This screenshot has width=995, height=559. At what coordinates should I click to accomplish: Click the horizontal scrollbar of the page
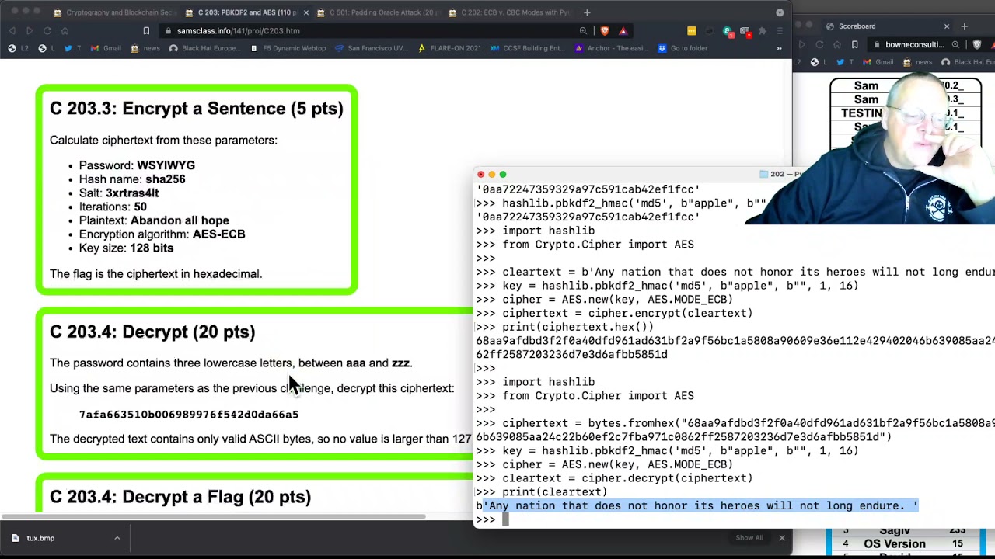click(x=213, y=516)
